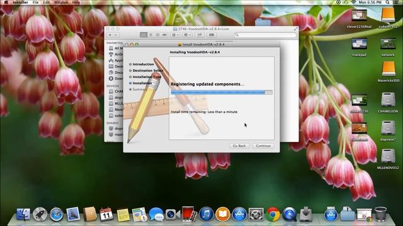Open the Installer menu
This screenshot has height=226, width=403.
[x=20, y=3]
